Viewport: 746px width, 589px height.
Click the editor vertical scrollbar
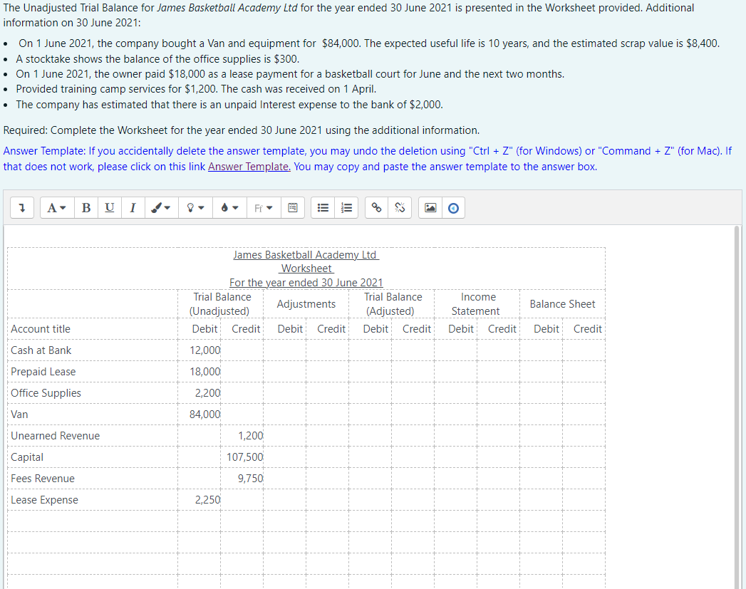point(737,407)
